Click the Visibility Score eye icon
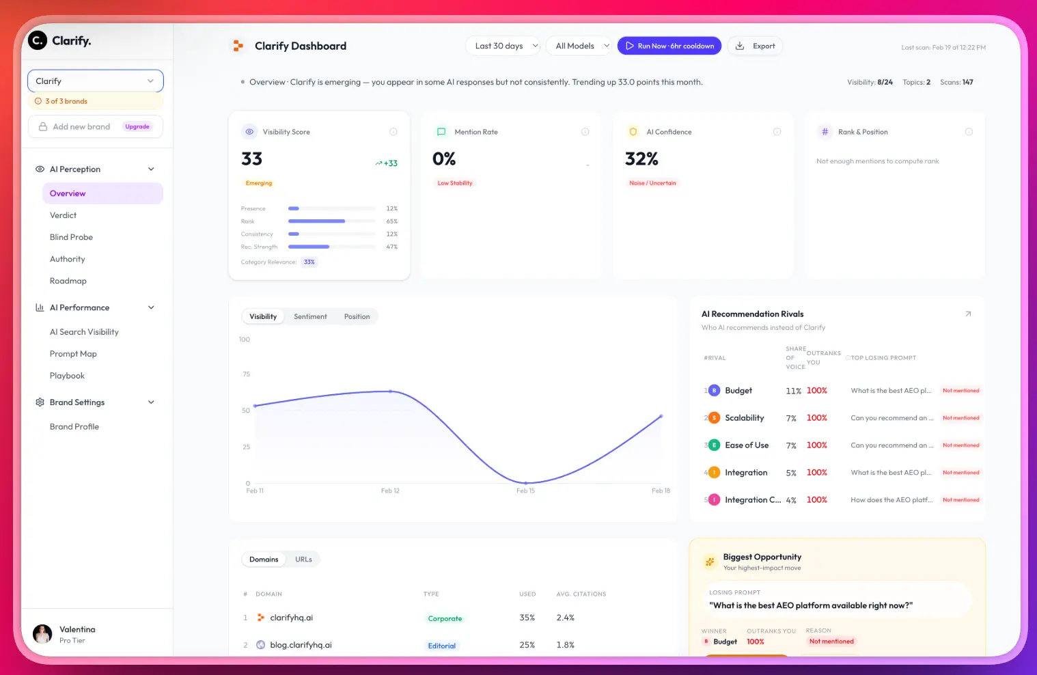The image size is (1037, 675). (x=249, y=132)
